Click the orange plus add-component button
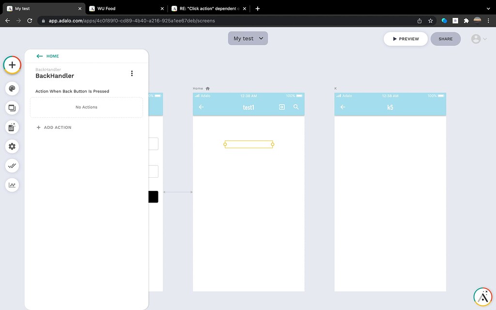This screenshot has height=310, width=496. tap(12, 65)
